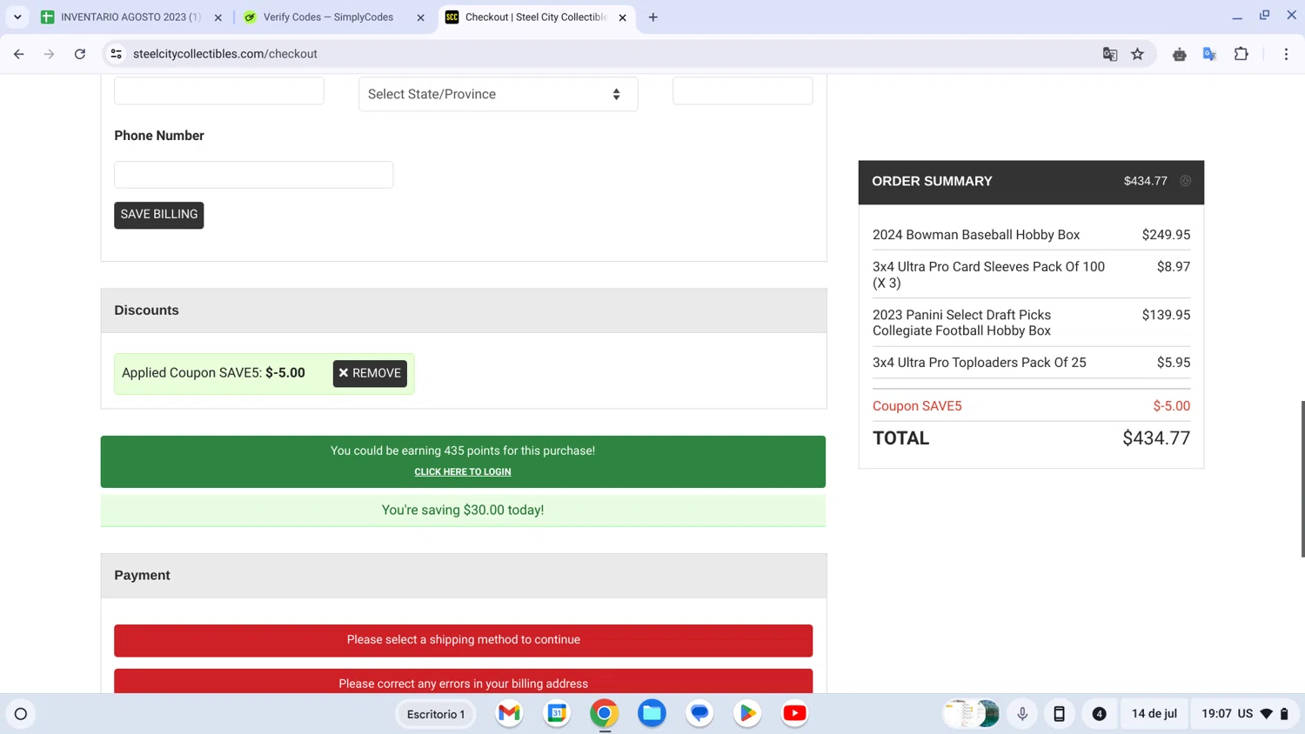
Task: Reload the checkout page
Action: (80, 54)
